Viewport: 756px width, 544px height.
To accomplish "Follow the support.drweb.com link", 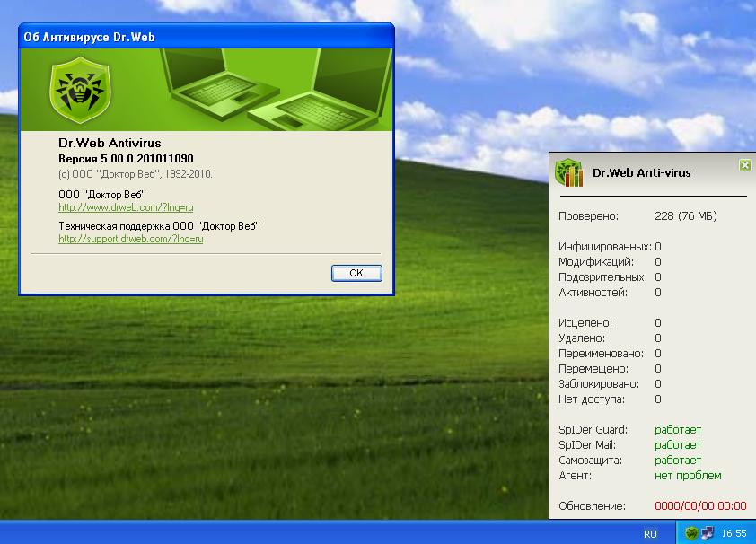I will (x=131, y=239).
